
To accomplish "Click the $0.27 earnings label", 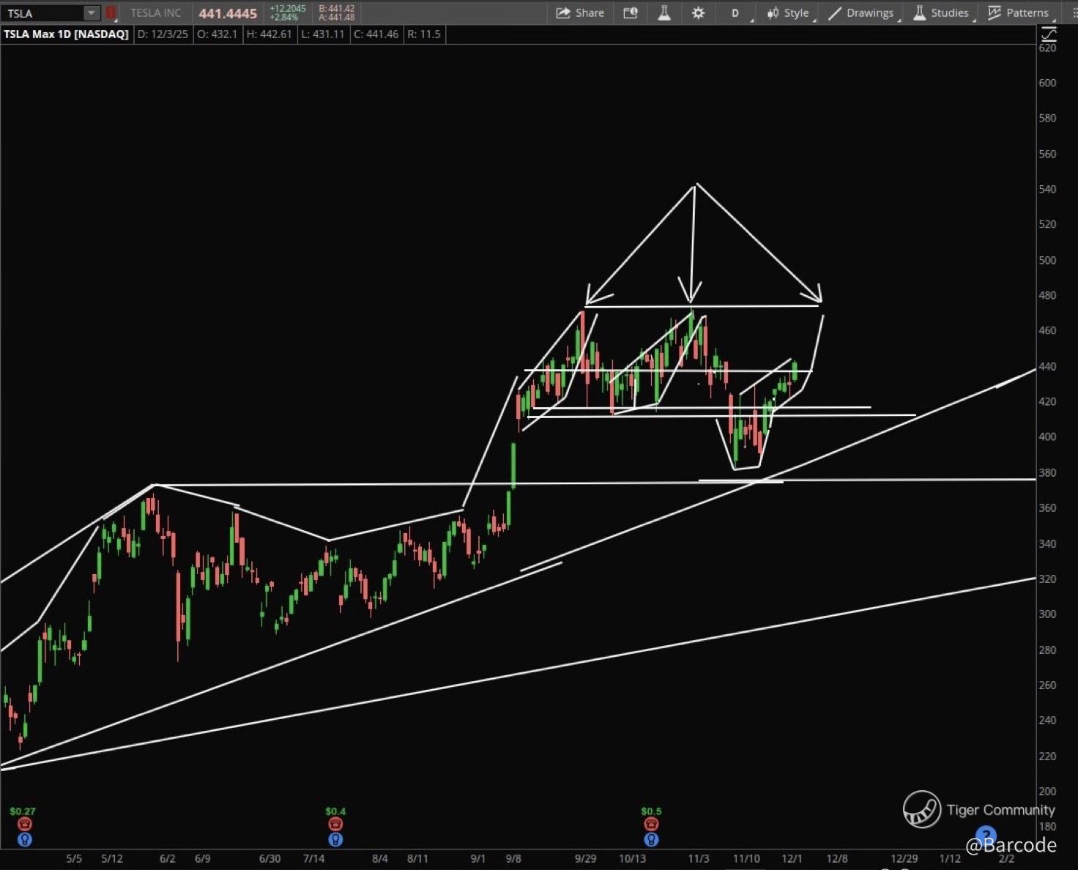I will [x=23, y=811].
